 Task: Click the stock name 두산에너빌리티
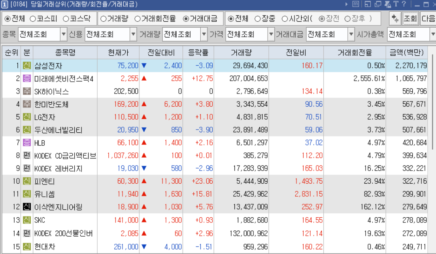(x=58, y=130)
